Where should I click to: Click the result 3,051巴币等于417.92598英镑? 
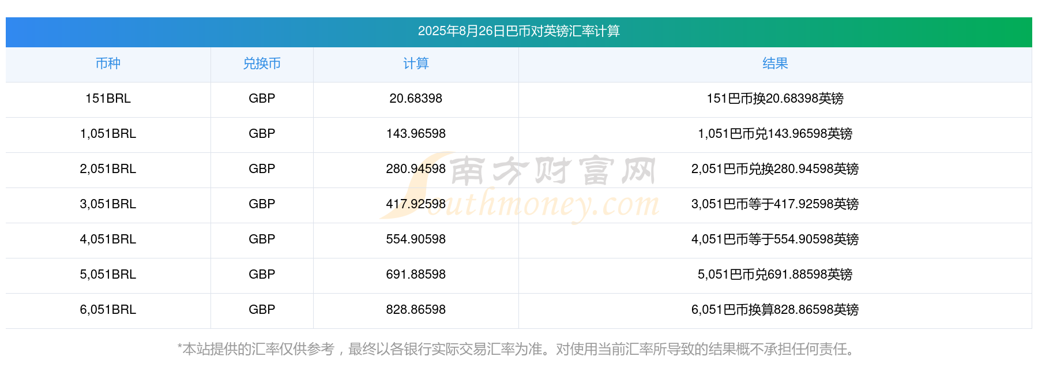[x=775, y=204]
